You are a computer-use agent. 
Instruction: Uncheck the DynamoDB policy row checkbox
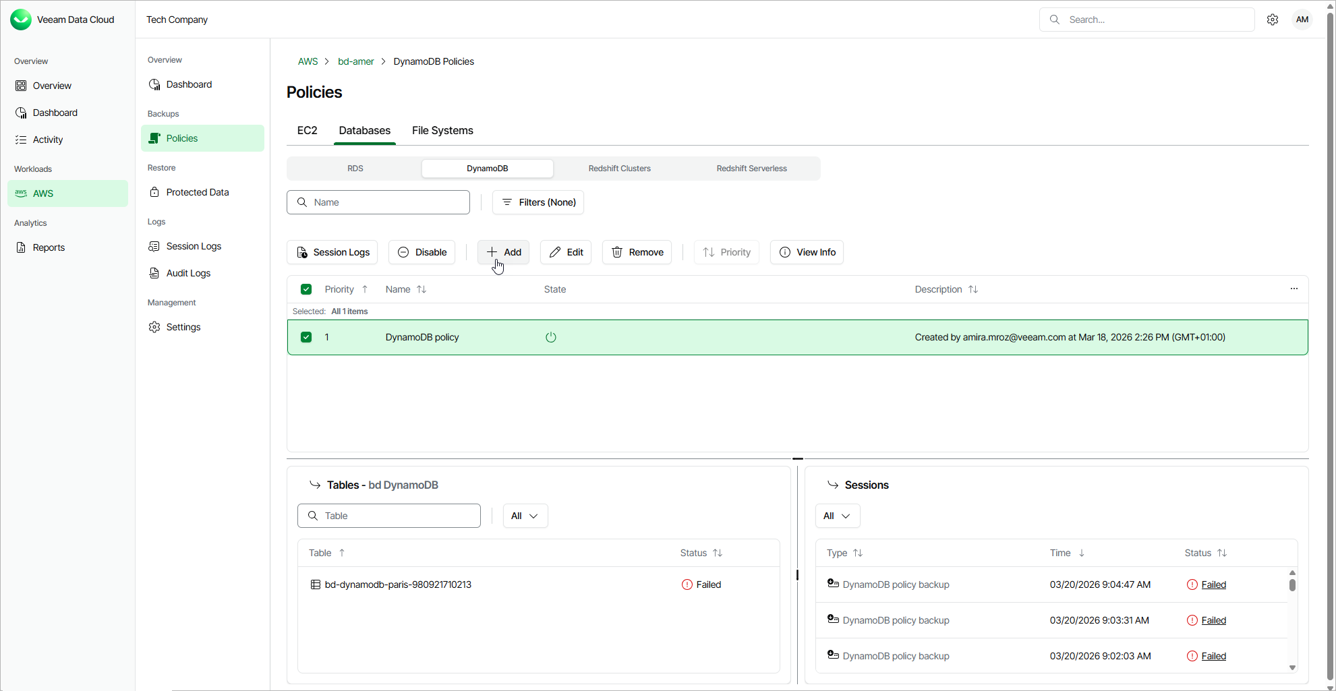[x=306, y=337]
